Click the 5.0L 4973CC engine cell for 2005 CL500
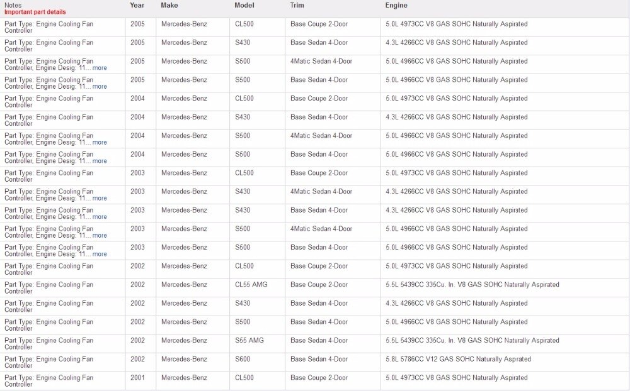The image size is (630, 391). [456, 24]
